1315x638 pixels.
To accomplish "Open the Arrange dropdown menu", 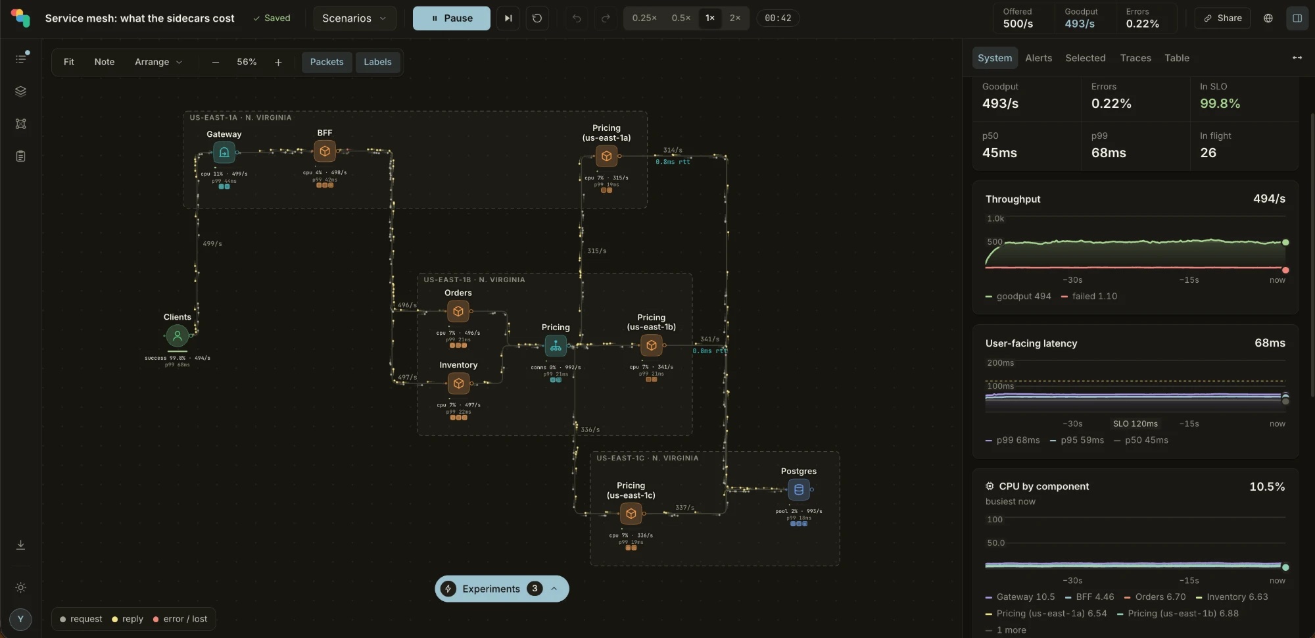I will click(x=158, y=62).
